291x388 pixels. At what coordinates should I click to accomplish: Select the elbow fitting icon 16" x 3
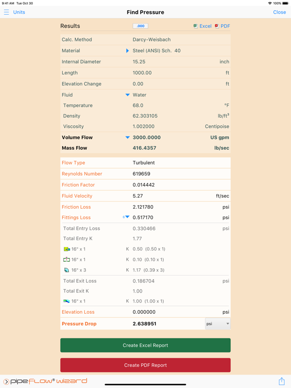(67, 270)
